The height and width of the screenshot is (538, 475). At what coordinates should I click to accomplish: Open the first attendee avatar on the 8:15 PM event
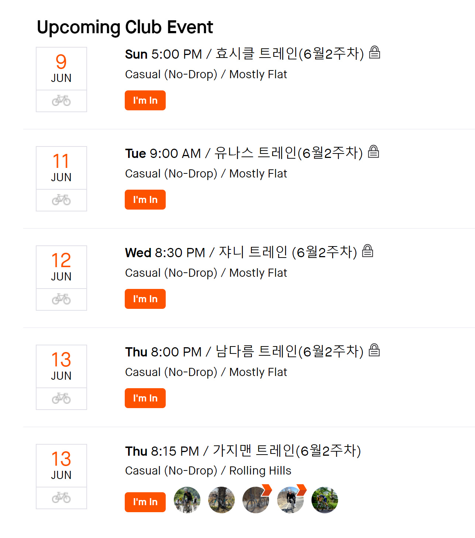tap(187, 500)
